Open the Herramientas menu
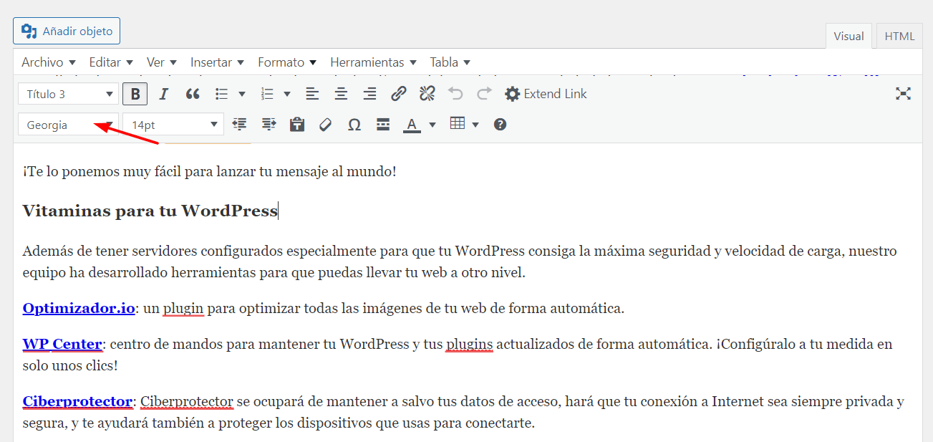933x442 pixels. tap(373, 62)
